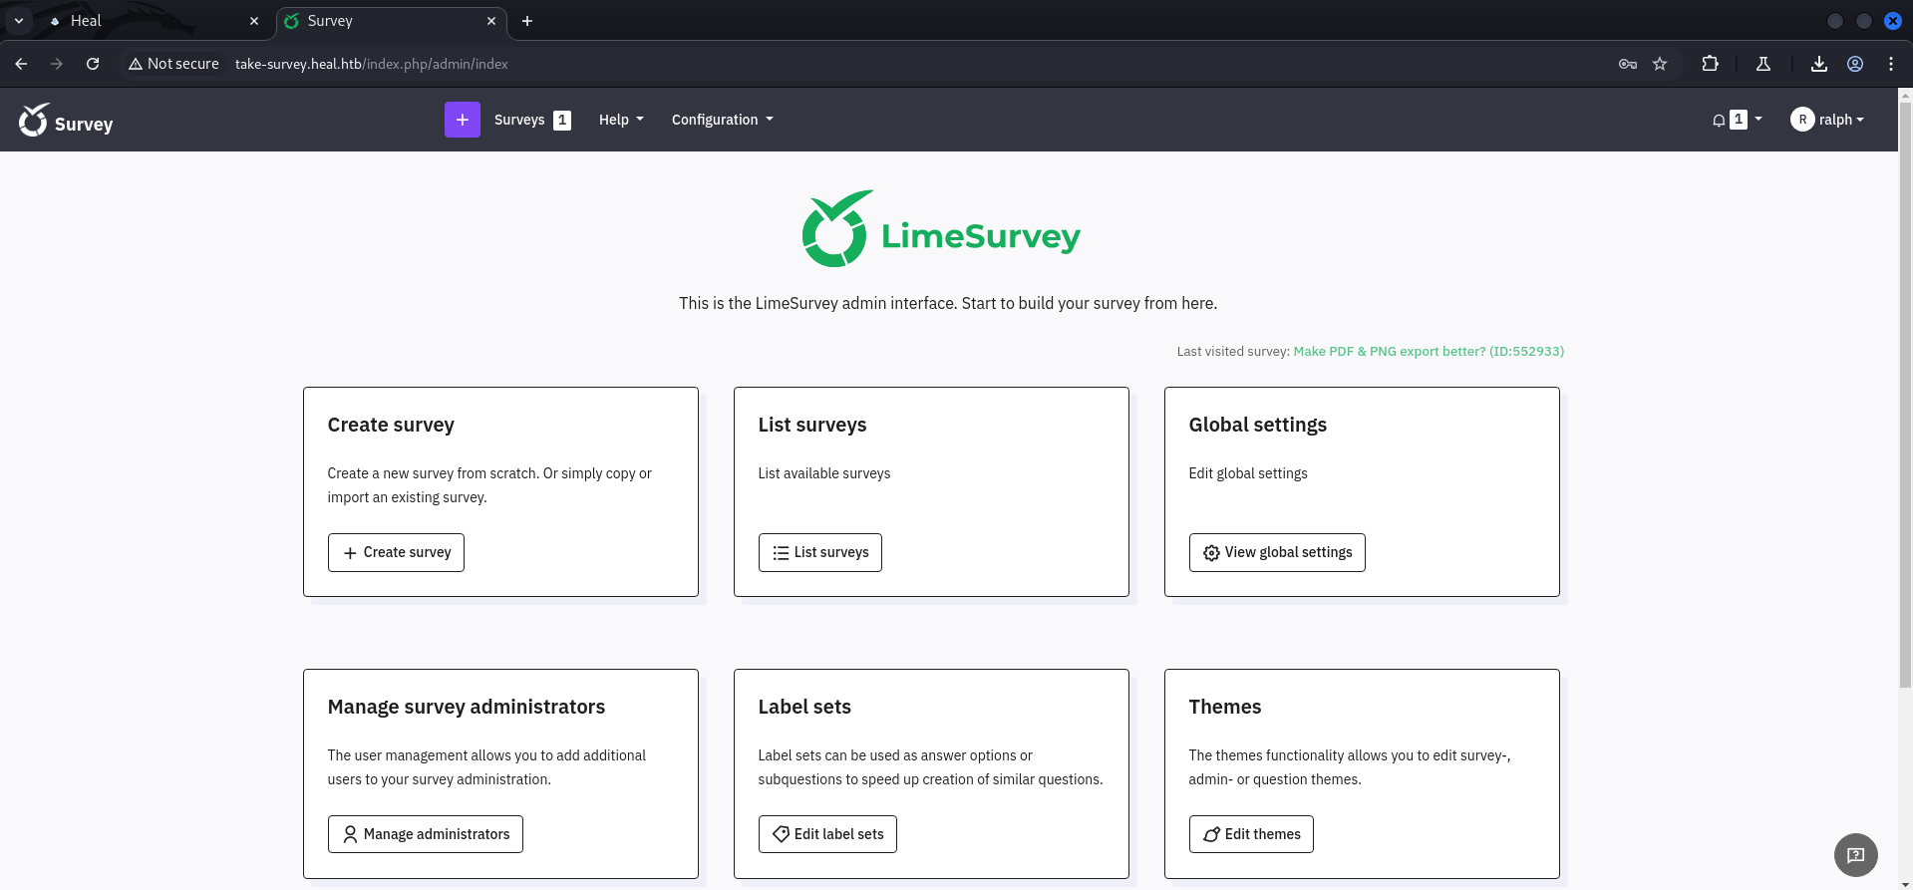Click the Create survey button
Image resolution: width=1913 pixels, height=890 pixels.
[x=396, y=552]
